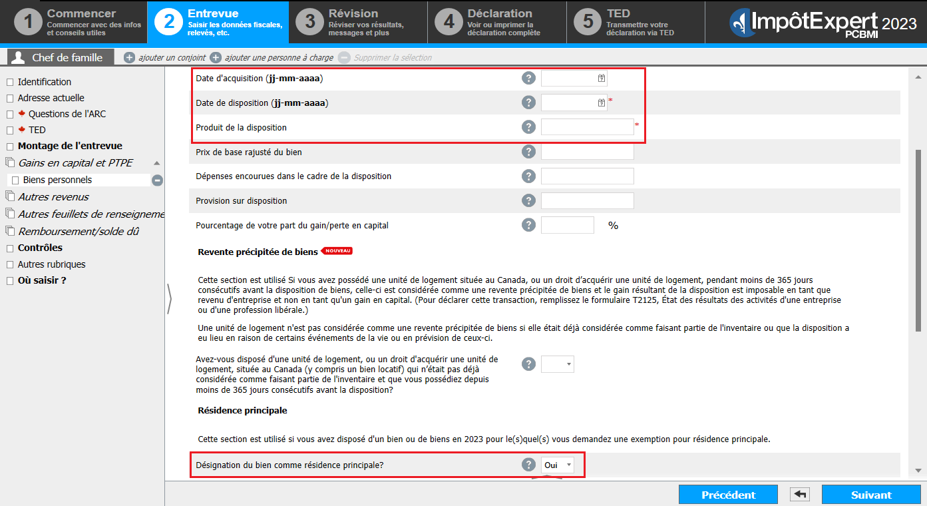This screenshot has height=506, width=927.
Task: Click ajouter une personne à charge link
Action: click(278, 58)
